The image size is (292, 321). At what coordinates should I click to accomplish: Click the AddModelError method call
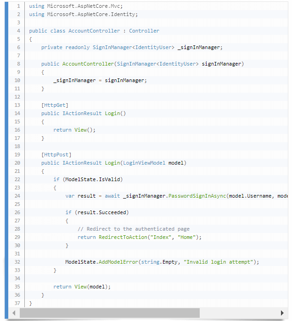click(118, 262)
